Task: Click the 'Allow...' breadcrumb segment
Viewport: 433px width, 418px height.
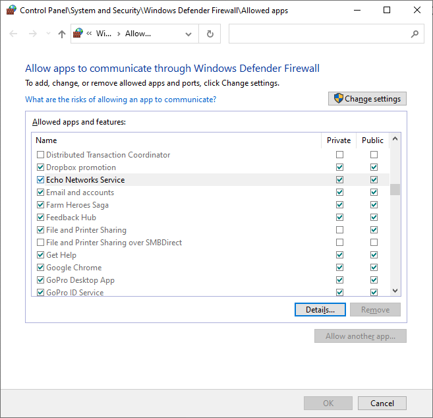Action: click(138, 34)
